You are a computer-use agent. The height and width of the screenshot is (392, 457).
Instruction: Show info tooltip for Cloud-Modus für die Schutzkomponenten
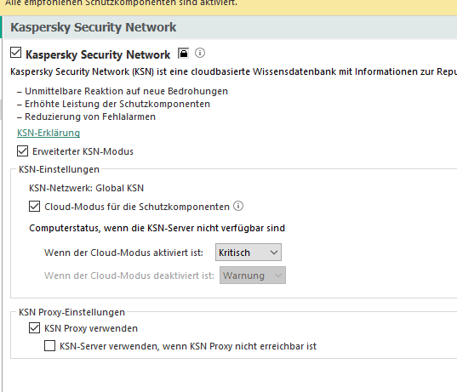pyautogui.click(x=238, y=206)
